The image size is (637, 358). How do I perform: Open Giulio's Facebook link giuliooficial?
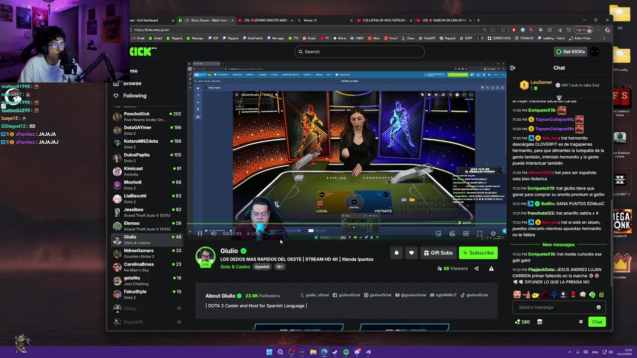[x=346, y=295]
